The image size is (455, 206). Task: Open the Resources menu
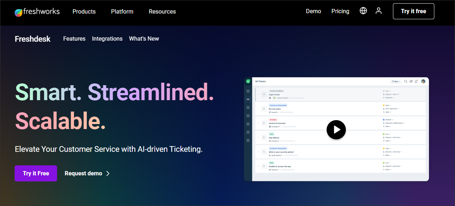click(162, 11)
